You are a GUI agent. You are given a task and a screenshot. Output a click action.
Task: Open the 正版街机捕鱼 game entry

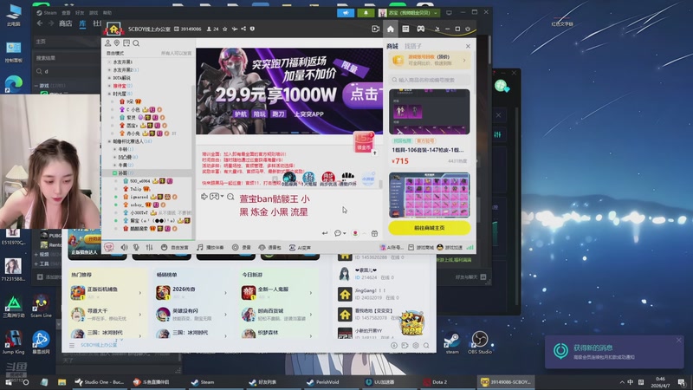click(107, 292)
